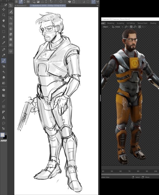Select the Decoration sparkle tool
The image size is (159, 195).
point(3,72)
